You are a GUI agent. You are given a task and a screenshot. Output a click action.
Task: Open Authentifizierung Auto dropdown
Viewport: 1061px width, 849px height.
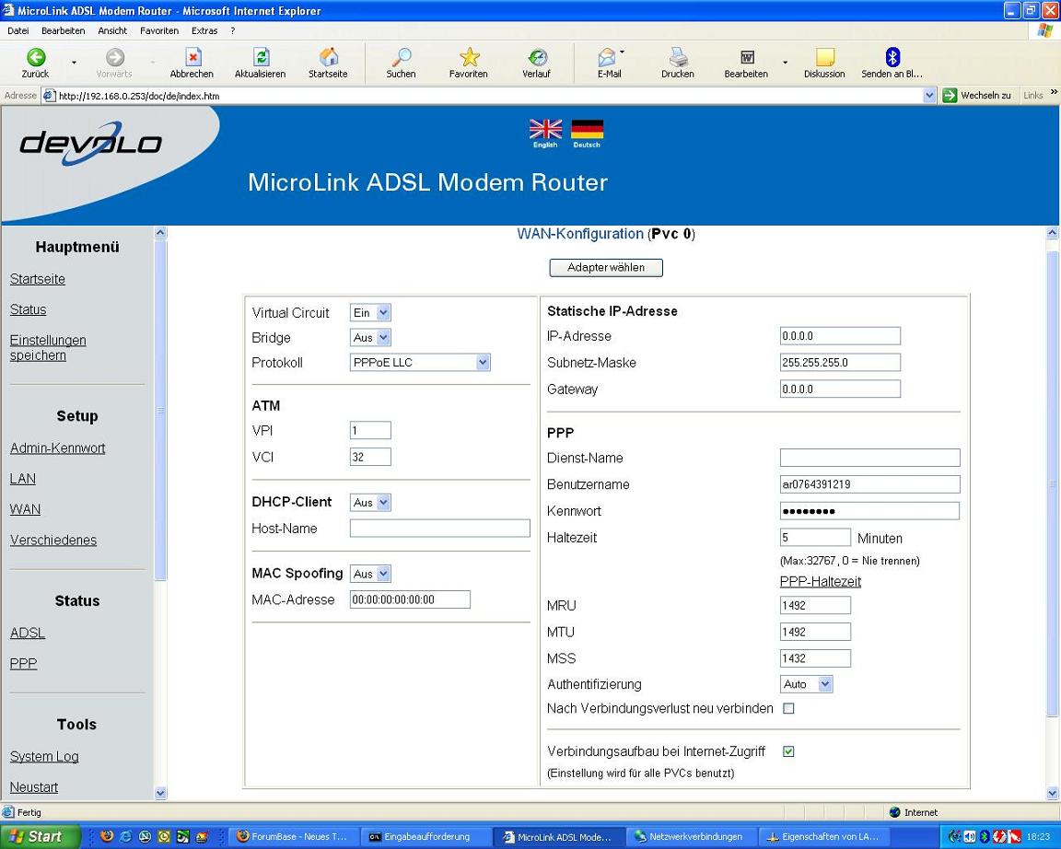(x=807, y=684)
